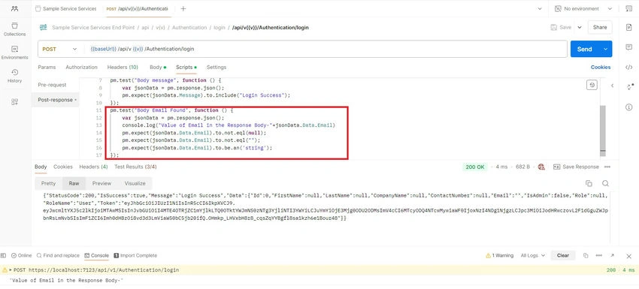Collapse the right pane with chevron
The image size is (639, 289).
(612, 86)
